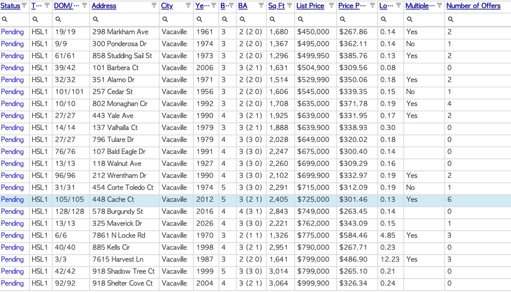The width and height of the screenshot is (511, 293).
Task: Select the 128/128 DOM cell
Action: (x=71, y=211)
